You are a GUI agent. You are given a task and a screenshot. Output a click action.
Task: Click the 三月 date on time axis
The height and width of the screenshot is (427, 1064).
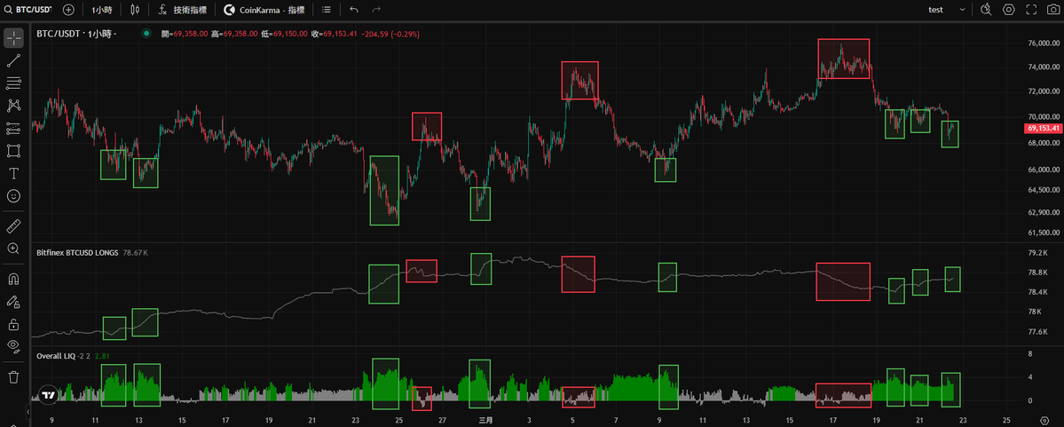485,420
